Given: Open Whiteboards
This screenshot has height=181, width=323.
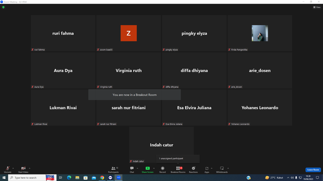Looking at the screenshot, I should point(222,169).
